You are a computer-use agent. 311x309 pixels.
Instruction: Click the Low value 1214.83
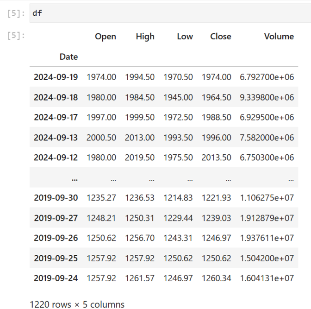[178, 198]
